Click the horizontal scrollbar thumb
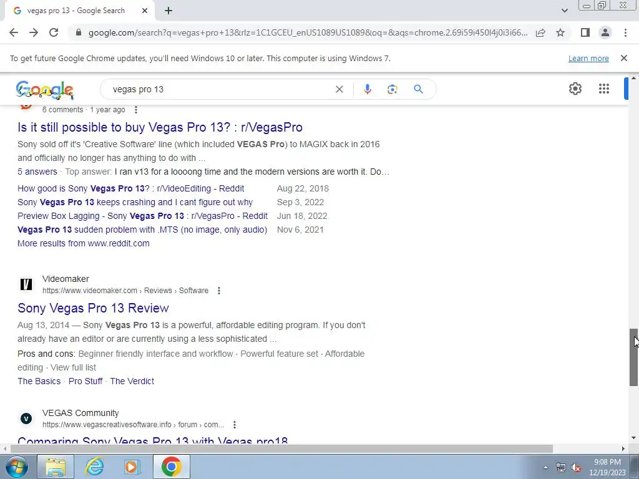 [281, 448]
